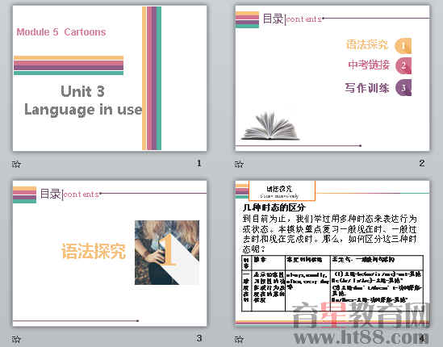Click the slide number 1 label

click(199, 163)
